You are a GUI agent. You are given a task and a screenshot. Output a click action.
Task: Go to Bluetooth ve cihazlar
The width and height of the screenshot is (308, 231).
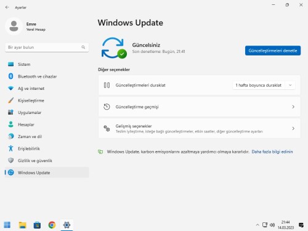(47, 76)
